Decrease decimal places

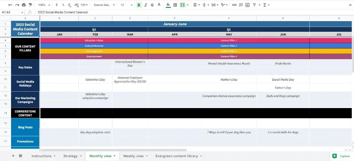tap(69, 5)
